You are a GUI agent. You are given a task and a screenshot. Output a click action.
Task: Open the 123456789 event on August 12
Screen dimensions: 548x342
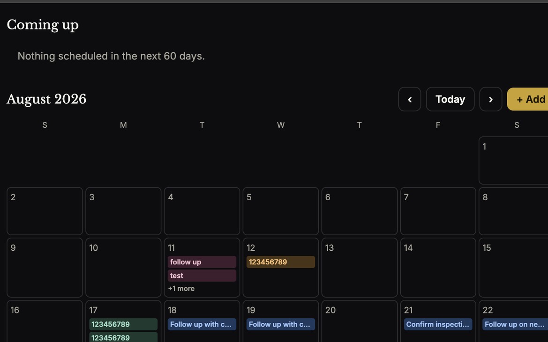pyautogui.click(x=281, y=262)
